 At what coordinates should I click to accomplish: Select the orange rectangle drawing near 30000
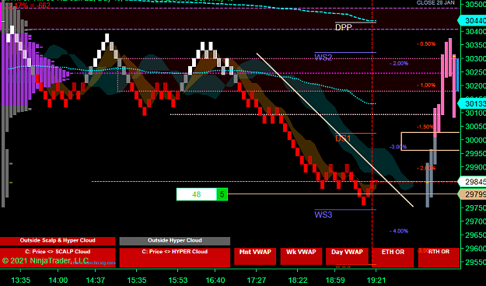(430, 141)
